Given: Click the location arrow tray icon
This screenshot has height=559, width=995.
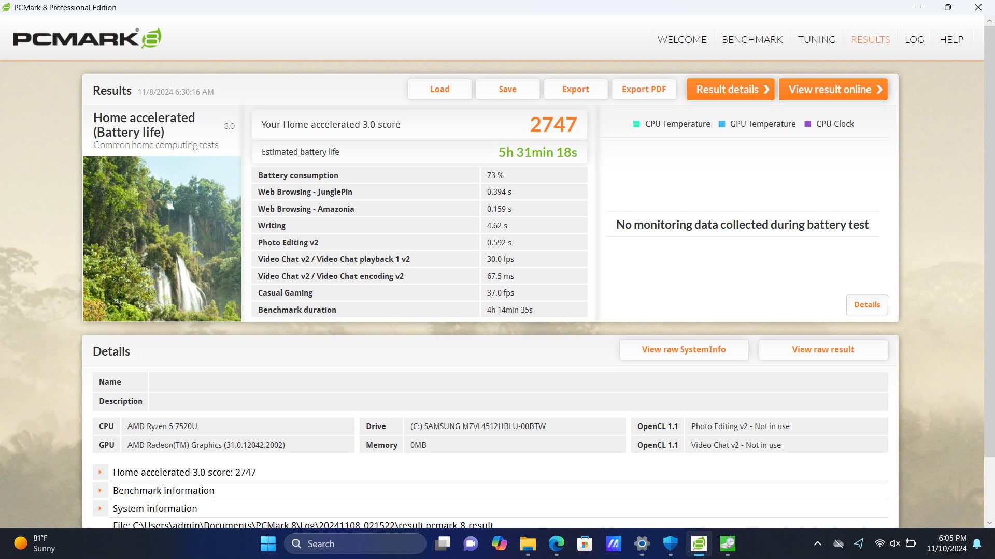Looking at the screenshot, I should coord(859,543).
